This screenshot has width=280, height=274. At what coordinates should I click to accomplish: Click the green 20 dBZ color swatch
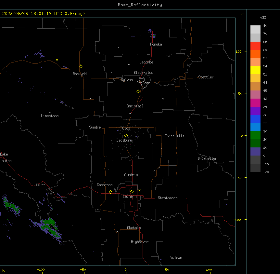pyautogui.click(x=255, y=135)
